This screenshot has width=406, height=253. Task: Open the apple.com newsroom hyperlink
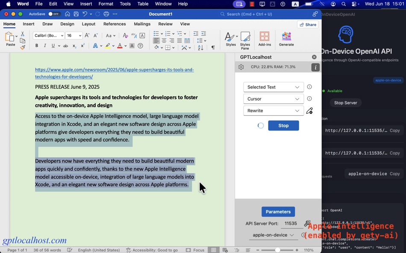click(115, 73)
